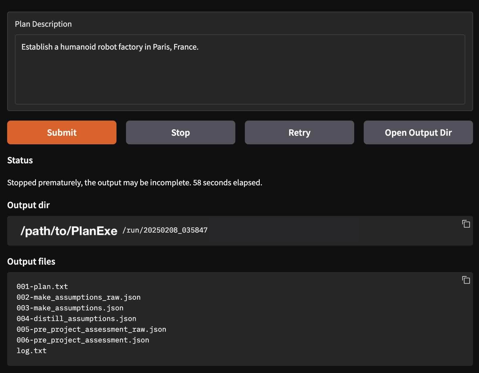479x373 pixels.
Task: Open the log.txt file entry
Action: pyautogui.click(x=31, y=350)
